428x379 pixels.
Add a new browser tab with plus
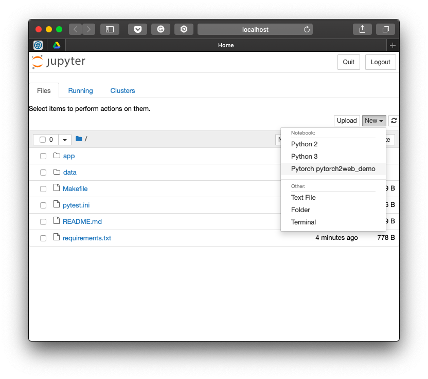coord(393,46)
